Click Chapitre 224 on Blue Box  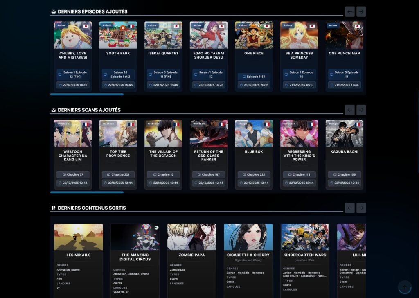pyautogui.click(x=254, y=174)
